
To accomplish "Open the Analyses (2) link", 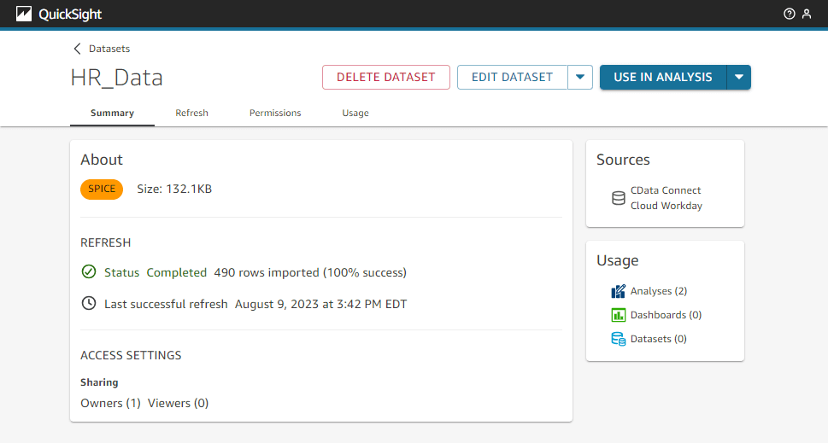I will pos(659,291).
